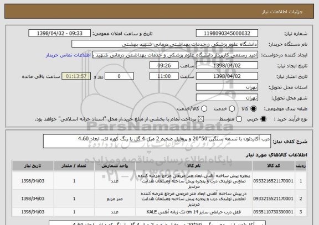
Task: Click the 11:00 validity time field
Action: click(x=164, y=76)
